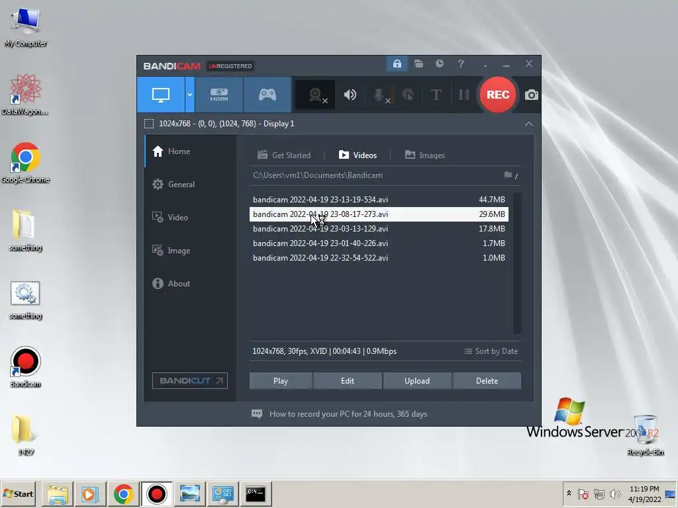The height and width of the screenshot is (508, 678).
Task: Click the Upload button
Action: (x=417, y=381)
